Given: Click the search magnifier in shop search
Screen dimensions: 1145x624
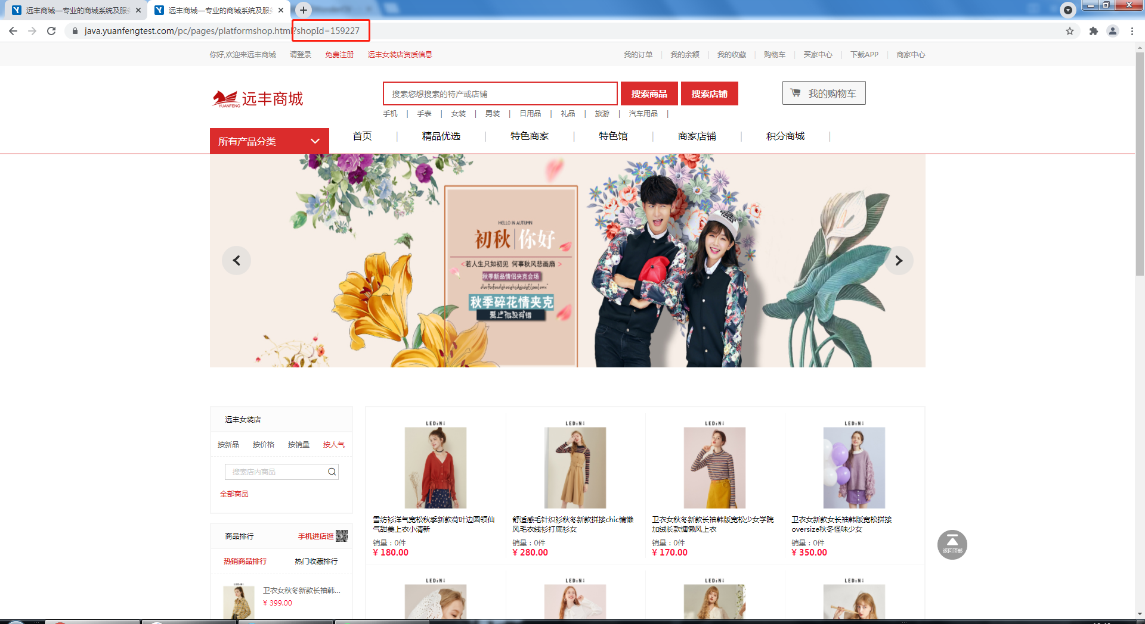Looking at the screenshot, I should (332, 472).
